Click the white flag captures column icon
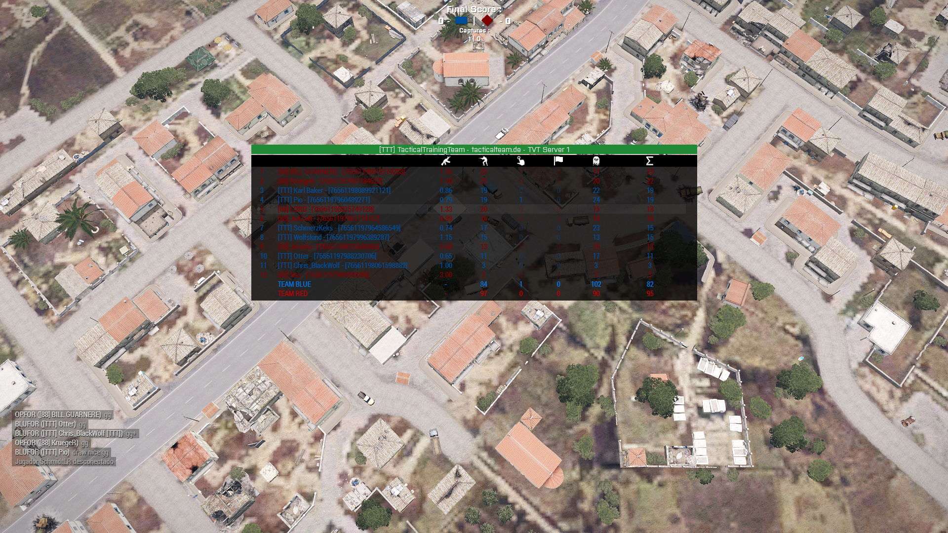Screen dimensions: 948x533 558,161
